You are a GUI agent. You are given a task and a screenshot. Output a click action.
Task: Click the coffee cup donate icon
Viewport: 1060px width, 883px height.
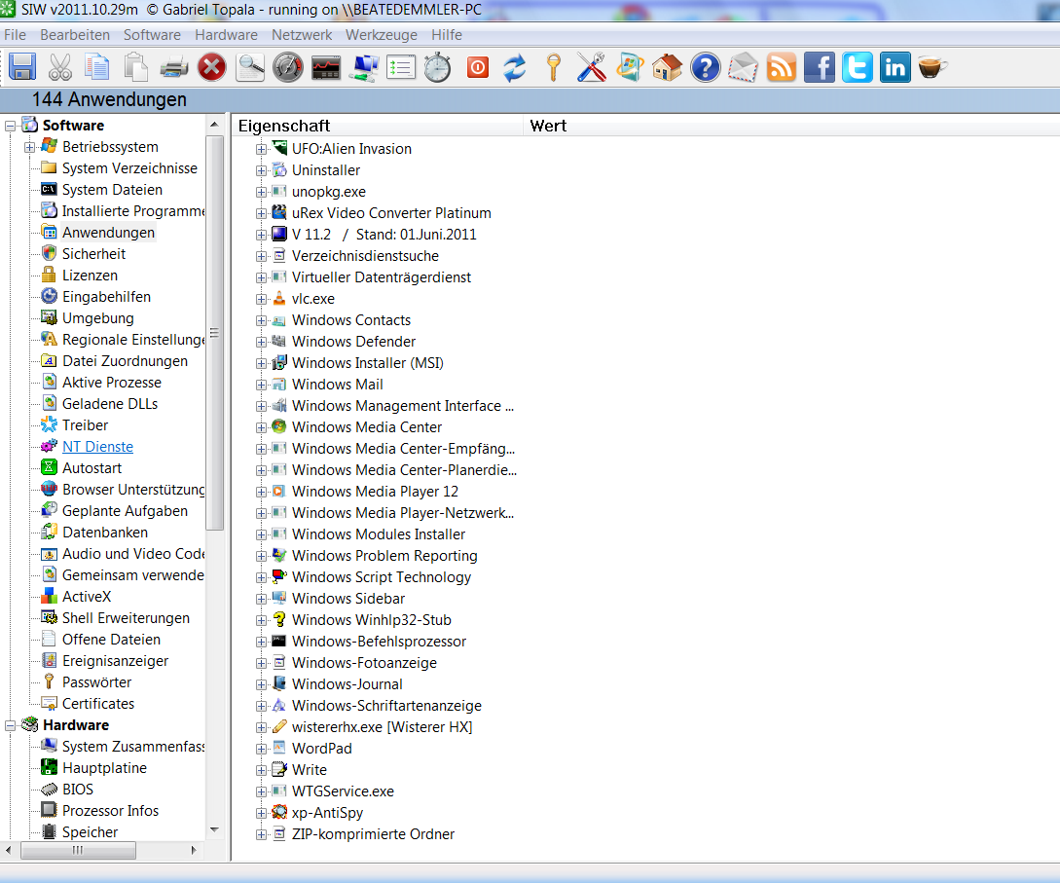[932, 67]
